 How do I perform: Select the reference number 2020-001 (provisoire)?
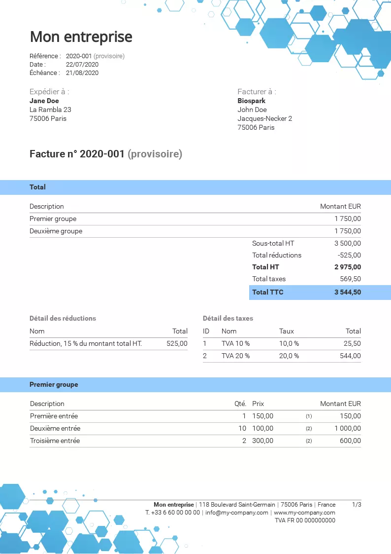pos(95,56)
